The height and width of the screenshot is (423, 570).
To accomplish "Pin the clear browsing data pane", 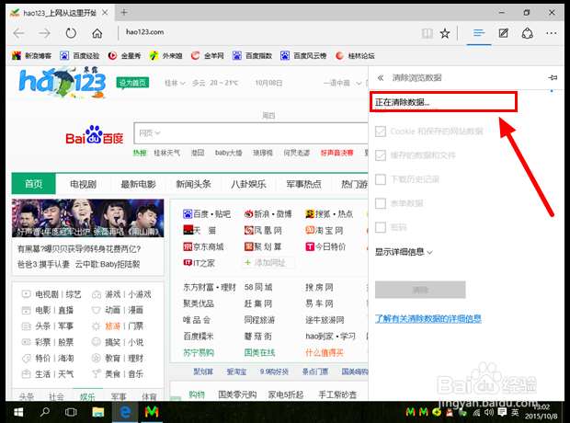I will pyautogui.click(x=553, y=77).
